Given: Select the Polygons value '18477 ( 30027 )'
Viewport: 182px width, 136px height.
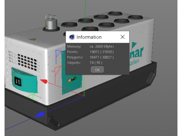Looking at the screenshot, I should (x=102, y=57).
